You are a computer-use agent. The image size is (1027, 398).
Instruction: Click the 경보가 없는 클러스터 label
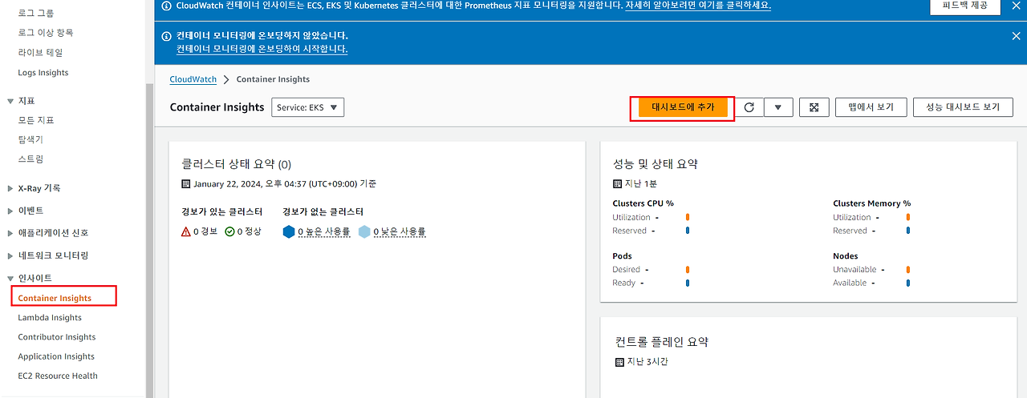323,212
